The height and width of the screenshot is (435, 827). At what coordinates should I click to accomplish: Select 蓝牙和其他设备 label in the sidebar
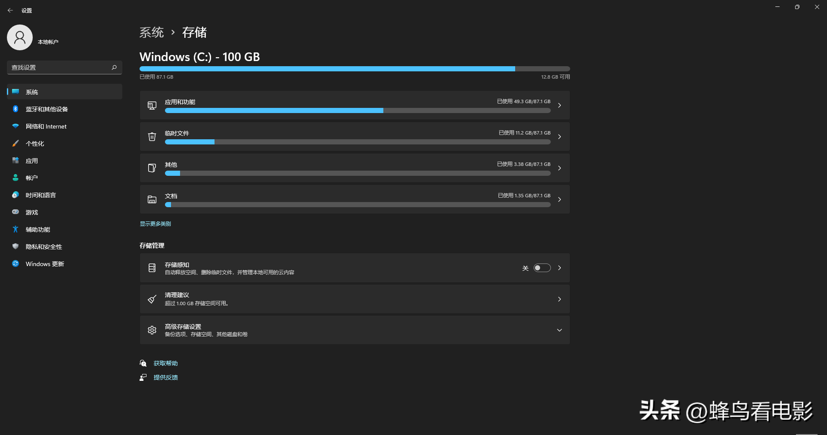pyautogui.click(x=47, y=109)
